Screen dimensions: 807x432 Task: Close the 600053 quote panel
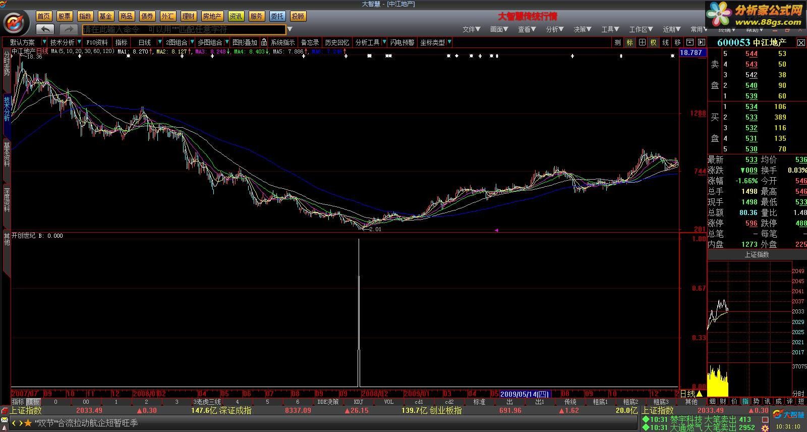coord(801,43)
